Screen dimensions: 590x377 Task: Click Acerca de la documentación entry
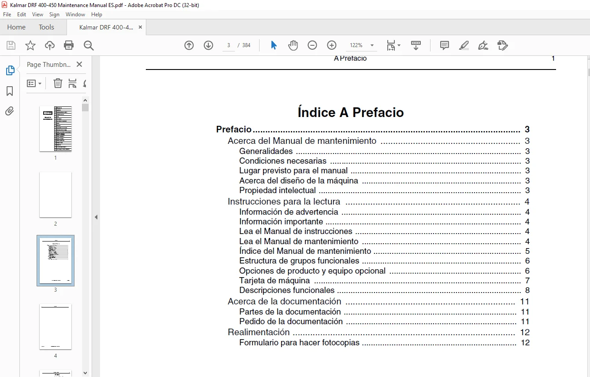coord(378,301)
